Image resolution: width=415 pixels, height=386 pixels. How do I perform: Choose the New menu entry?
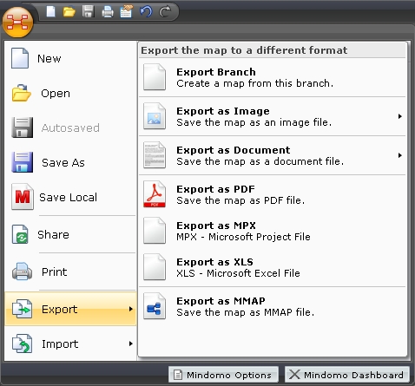coord(70,58)
